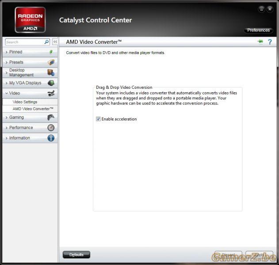Click the Desktop Management icon
This screenshot has width=279, height=265.
[x=51, y=72]
